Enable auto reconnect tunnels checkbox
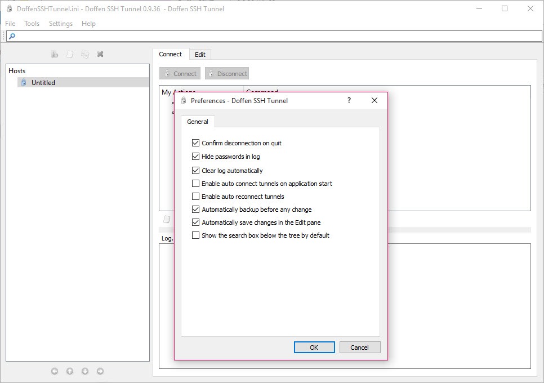Screen dimensions: 544x383 coord(195,197)
